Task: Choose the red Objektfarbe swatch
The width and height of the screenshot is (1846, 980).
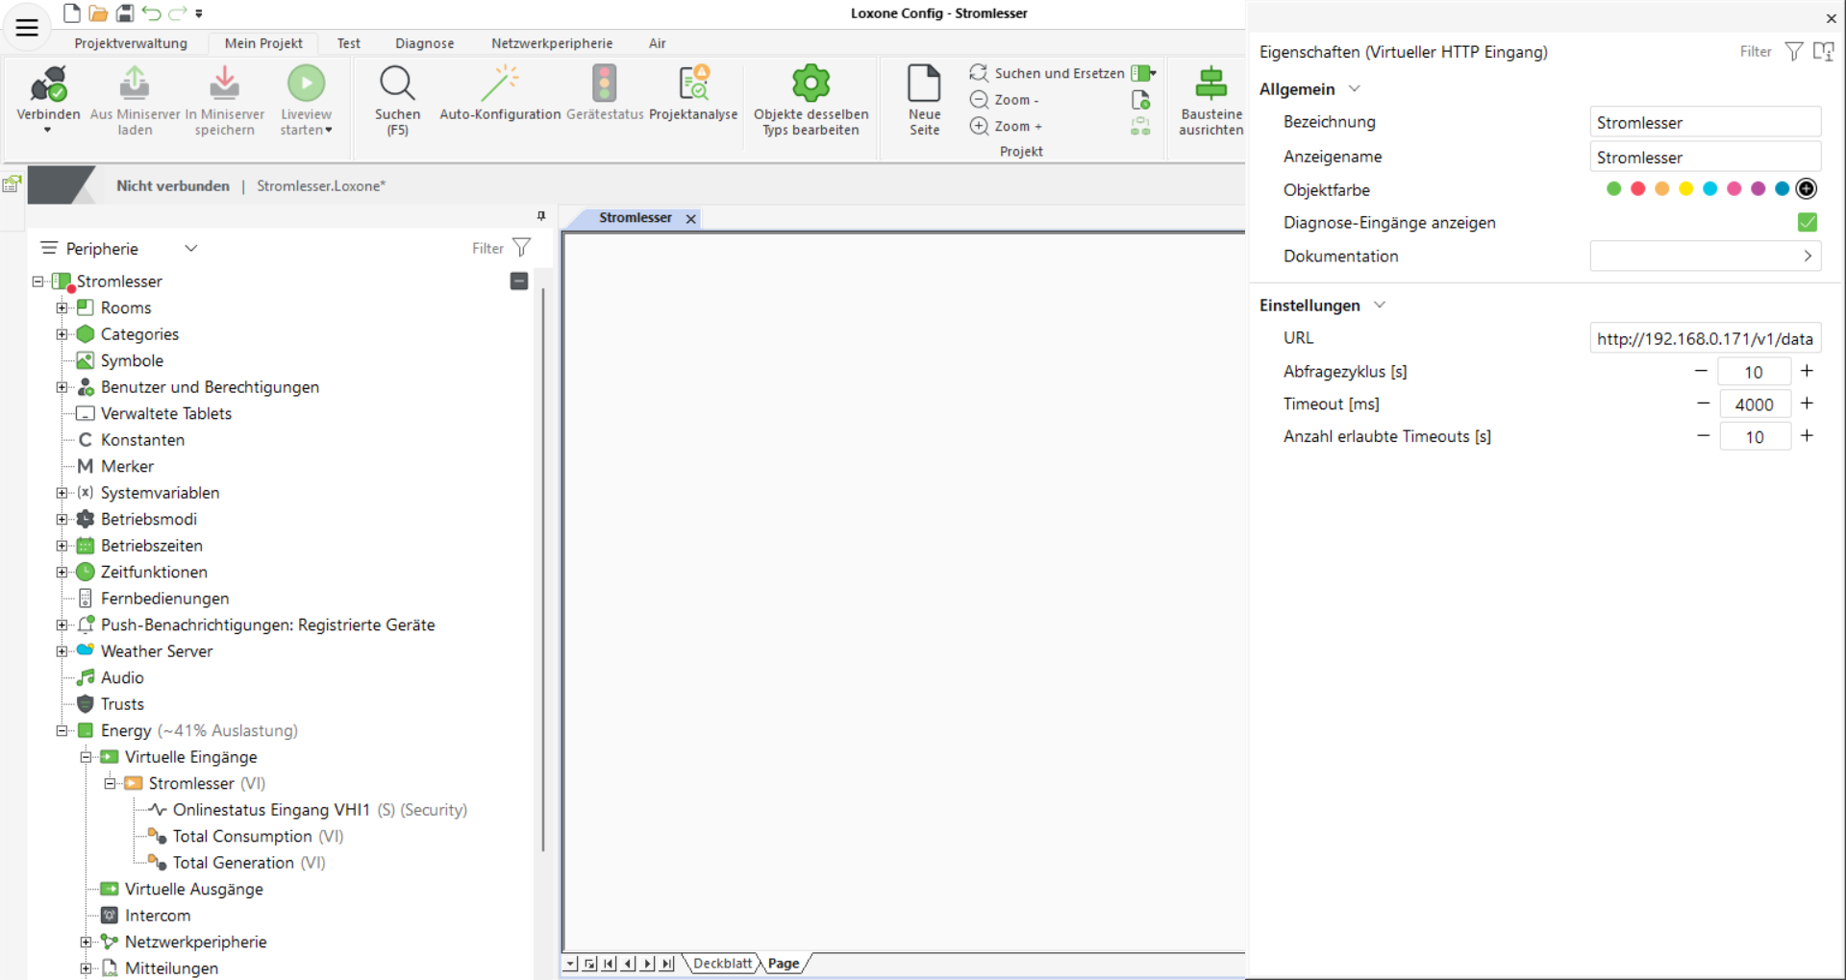Action: (x=1637, y=189)
